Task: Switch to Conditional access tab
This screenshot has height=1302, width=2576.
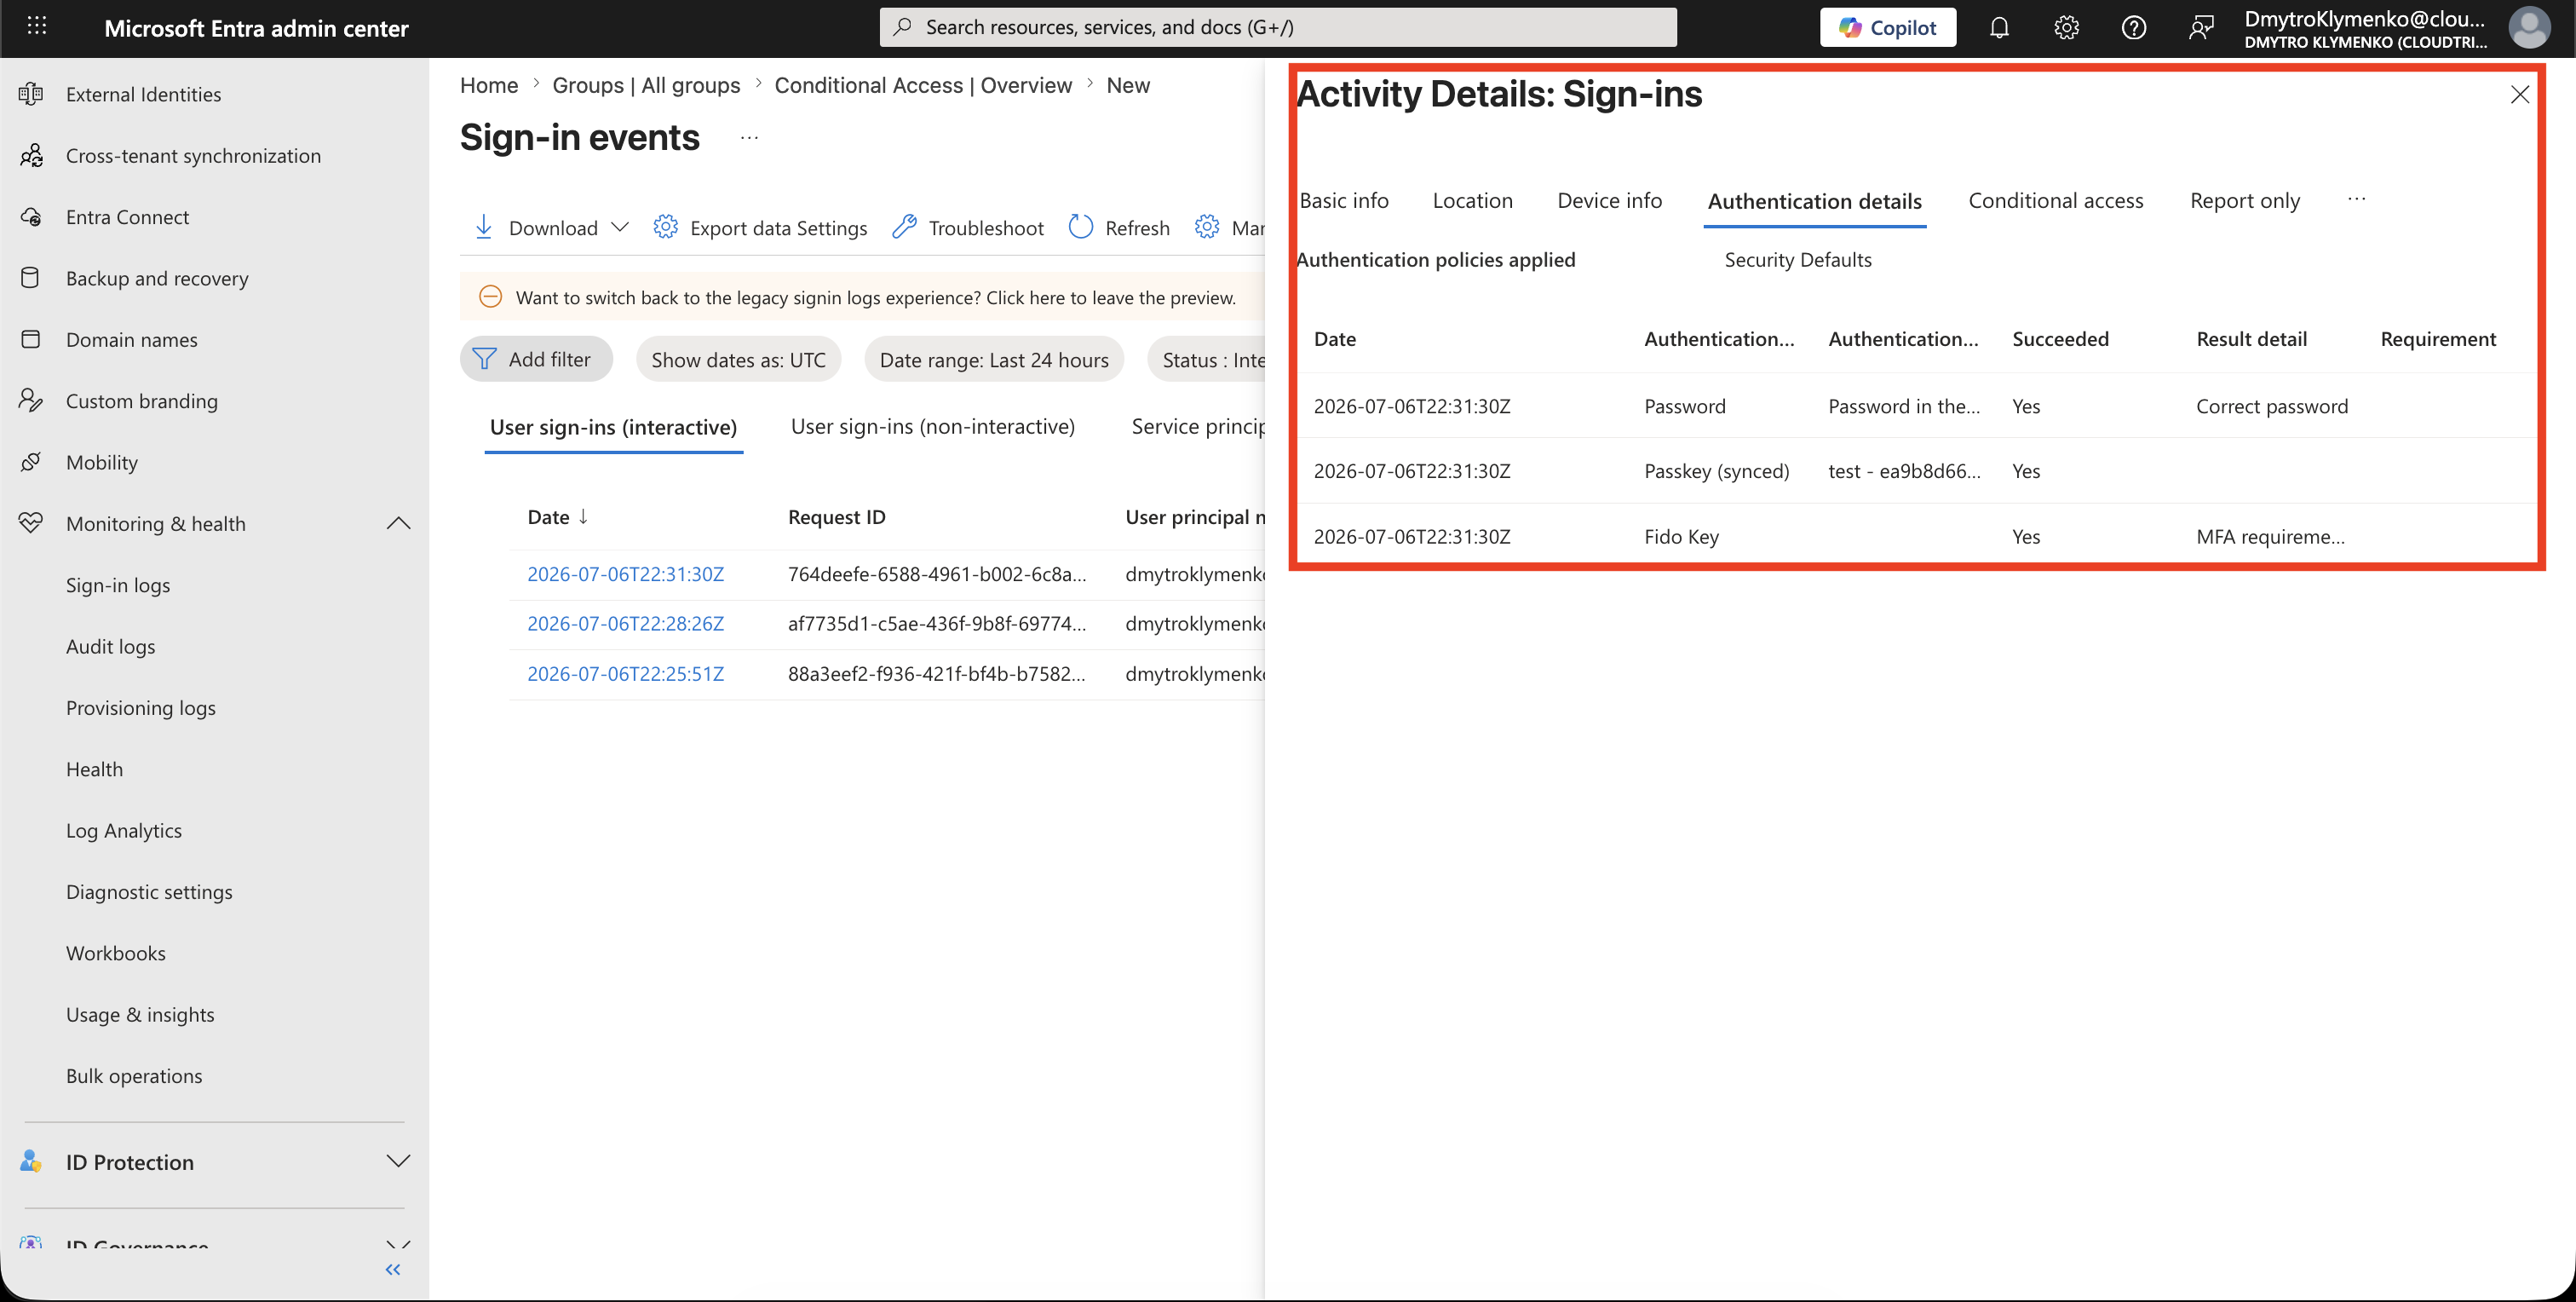Action: pos(2055,200)
